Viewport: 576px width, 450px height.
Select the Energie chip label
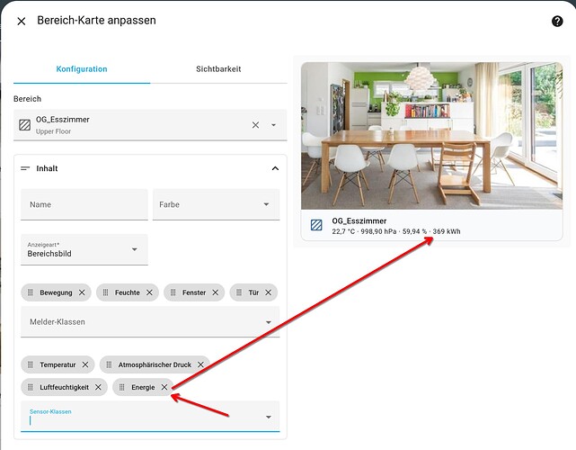point(143,387)
